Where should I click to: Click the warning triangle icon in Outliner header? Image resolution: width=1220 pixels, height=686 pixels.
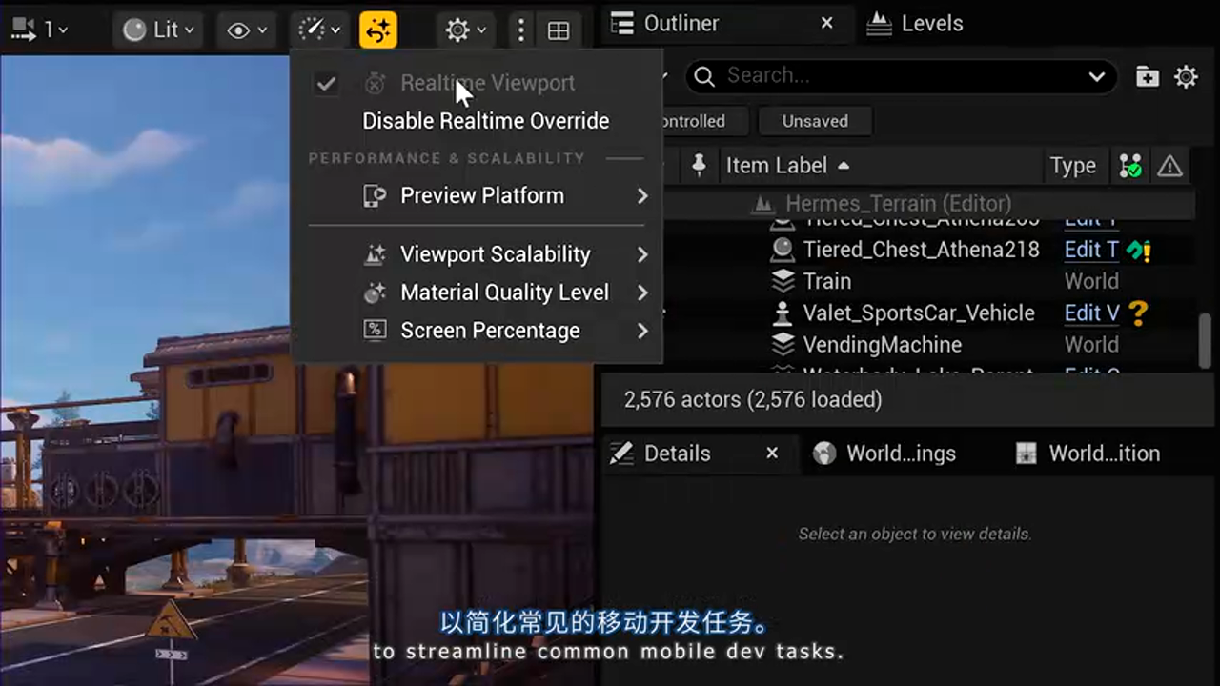point(1169,165)
